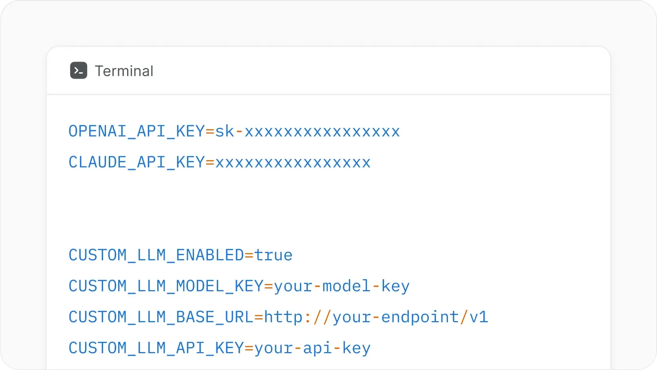The image size is (657, 370).
Task: Click the http://your-endpoint/v1 URL
Action: pos(376,317)
